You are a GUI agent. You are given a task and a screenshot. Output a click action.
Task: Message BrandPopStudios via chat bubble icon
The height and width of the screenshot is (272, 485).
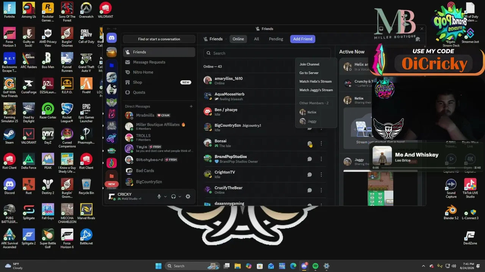pos(310,159)
